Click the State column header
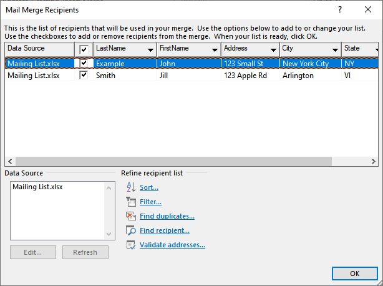Viewport: 383px width, 286px height. [360, 49]
